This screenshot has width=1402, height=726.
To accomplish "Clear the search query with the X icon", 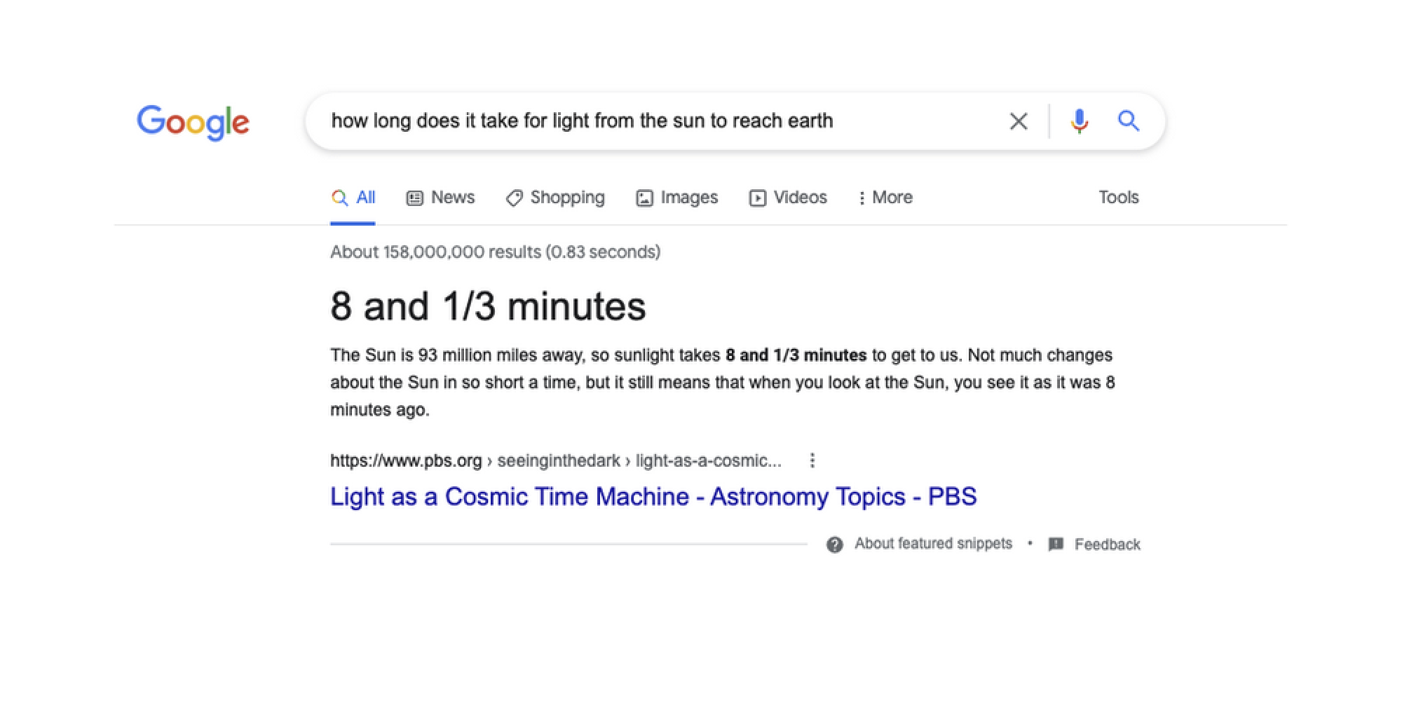I will click(1018, 121).
